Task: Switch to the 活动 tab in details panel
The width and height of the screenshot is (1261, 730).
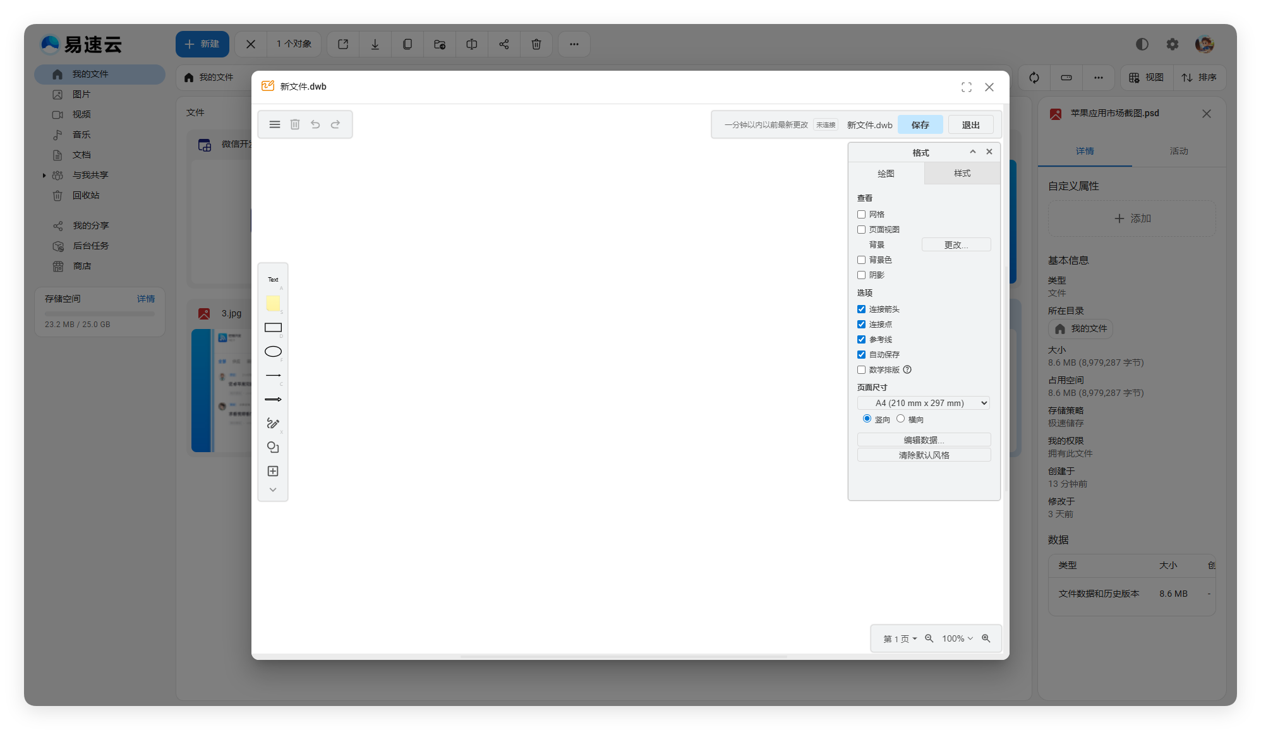Action: [1179, 152]
